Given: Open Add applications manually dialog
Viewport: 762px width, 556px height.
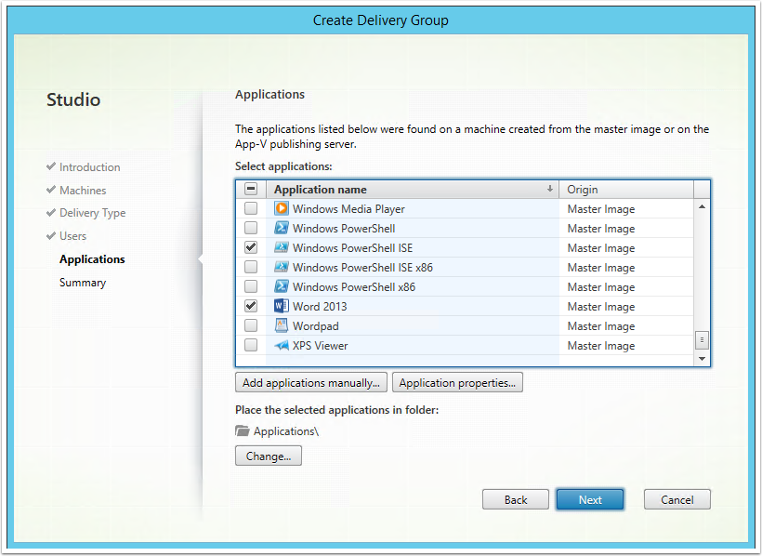Looking at the screenshot, I should (x=311, y=382).
